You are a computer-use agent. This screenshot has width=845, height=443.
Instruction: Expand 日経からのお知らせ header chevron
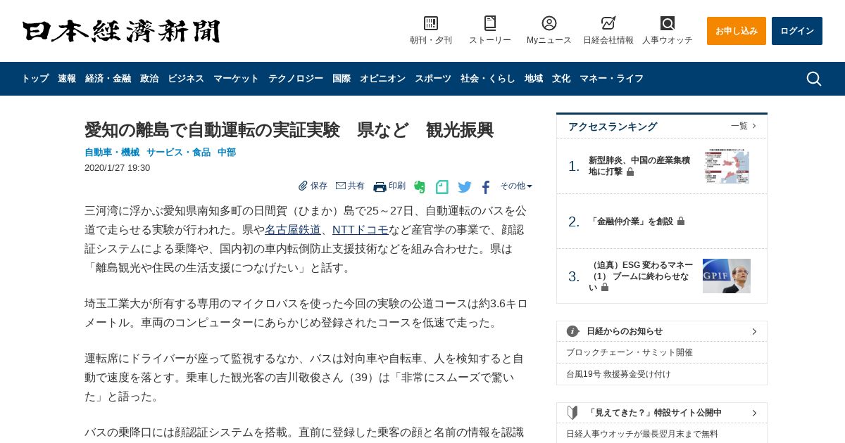[x=754, y=331]
